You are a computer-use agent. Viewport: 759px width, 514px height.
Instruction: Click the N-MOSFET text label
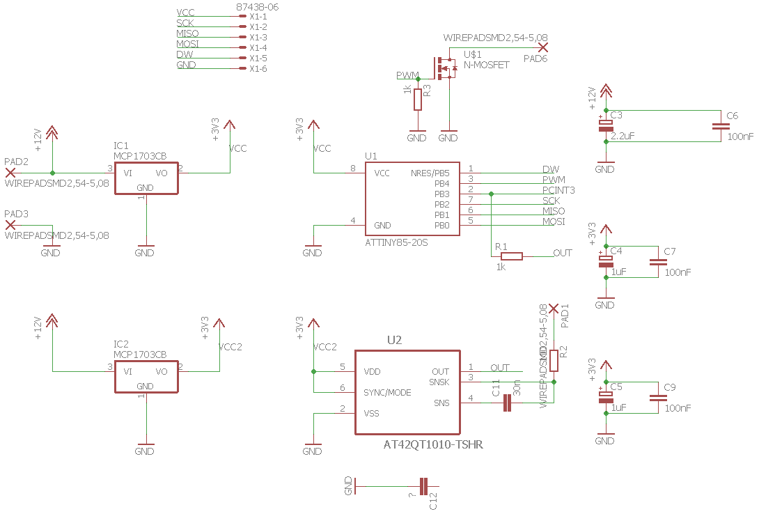(487, 65)
